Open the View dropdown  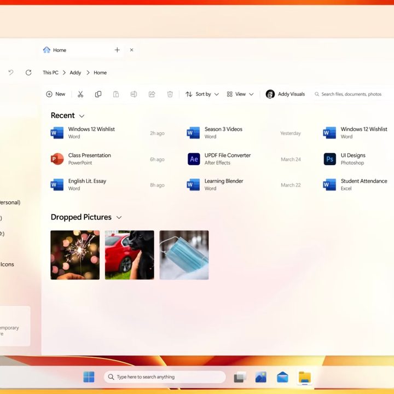pyautogui.click(x=240, y=94)
